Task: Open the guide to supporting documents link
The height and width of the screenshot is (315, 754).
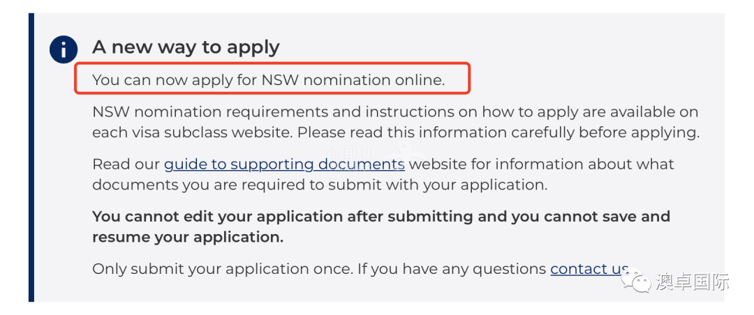Action: coord(284,164)
